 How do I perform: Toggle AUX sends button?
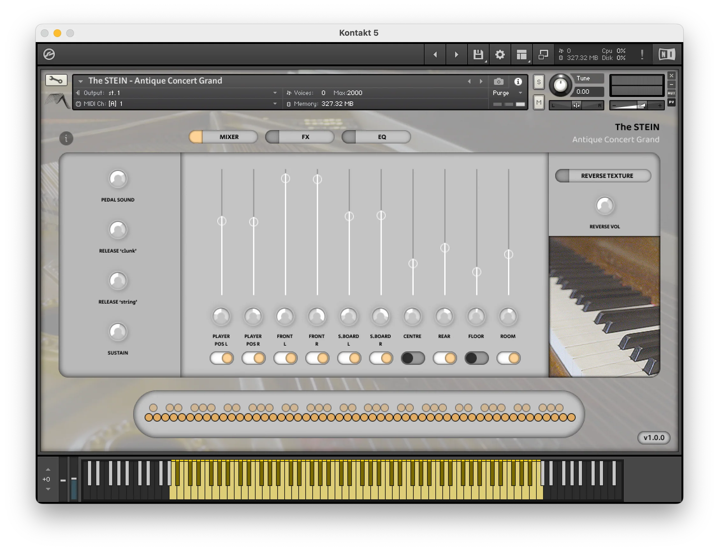tap(671, 93)
